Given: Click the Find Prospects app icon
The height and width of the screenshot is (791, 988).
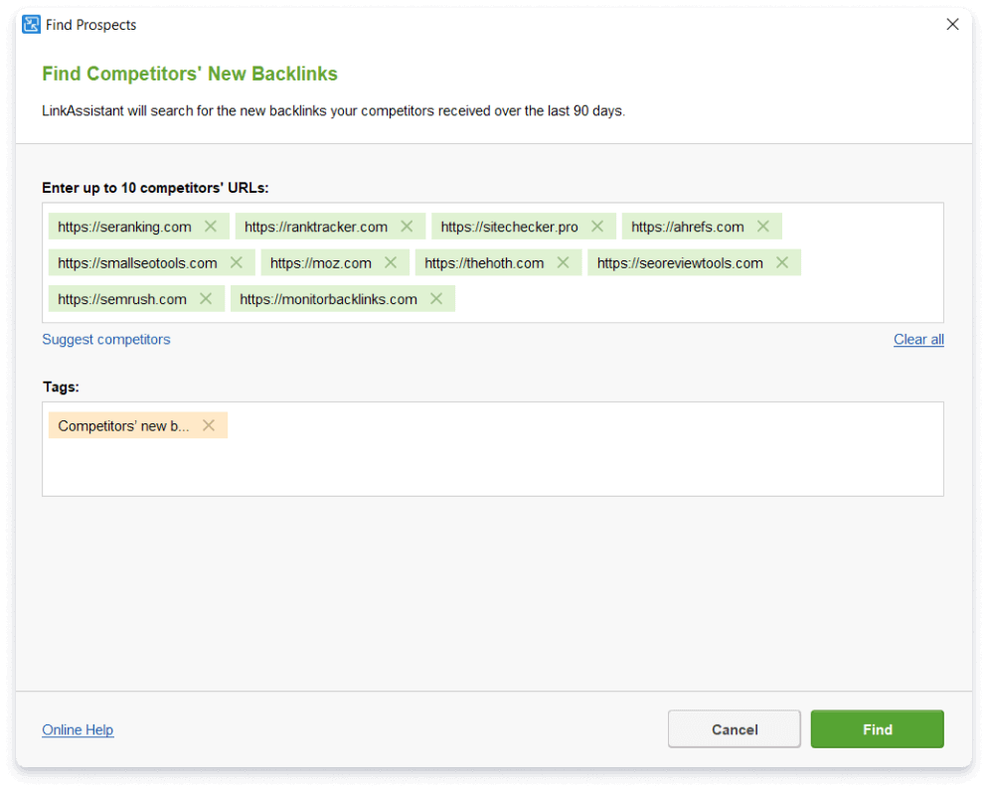Looking at the screenshot, I should point(31,25).
